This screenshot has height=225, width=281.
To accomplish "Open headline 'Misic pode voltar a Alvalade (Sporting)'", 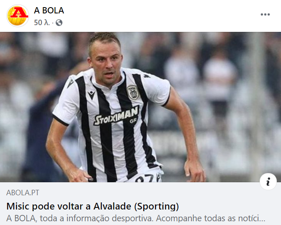I will coord(93,206).
